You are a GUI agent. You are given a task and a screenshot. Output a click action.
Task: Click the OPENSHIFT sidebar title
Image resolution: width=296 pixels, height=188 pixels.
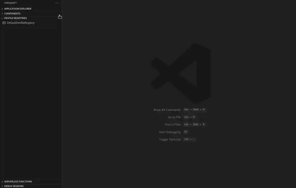tap(10, 3)
